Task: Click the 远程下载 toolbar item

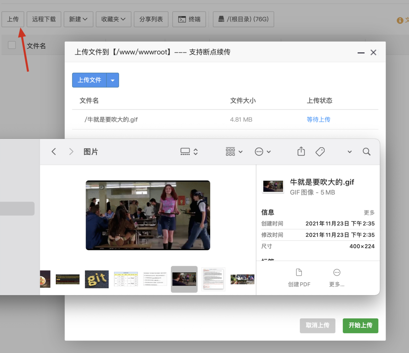Action: click(44, 19)
